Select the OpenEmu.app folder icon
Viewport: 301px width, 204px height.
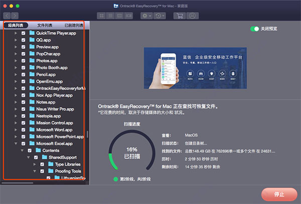32,81
